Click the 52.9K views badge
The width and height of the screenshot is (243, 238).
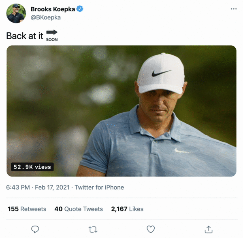pos(32,167)
